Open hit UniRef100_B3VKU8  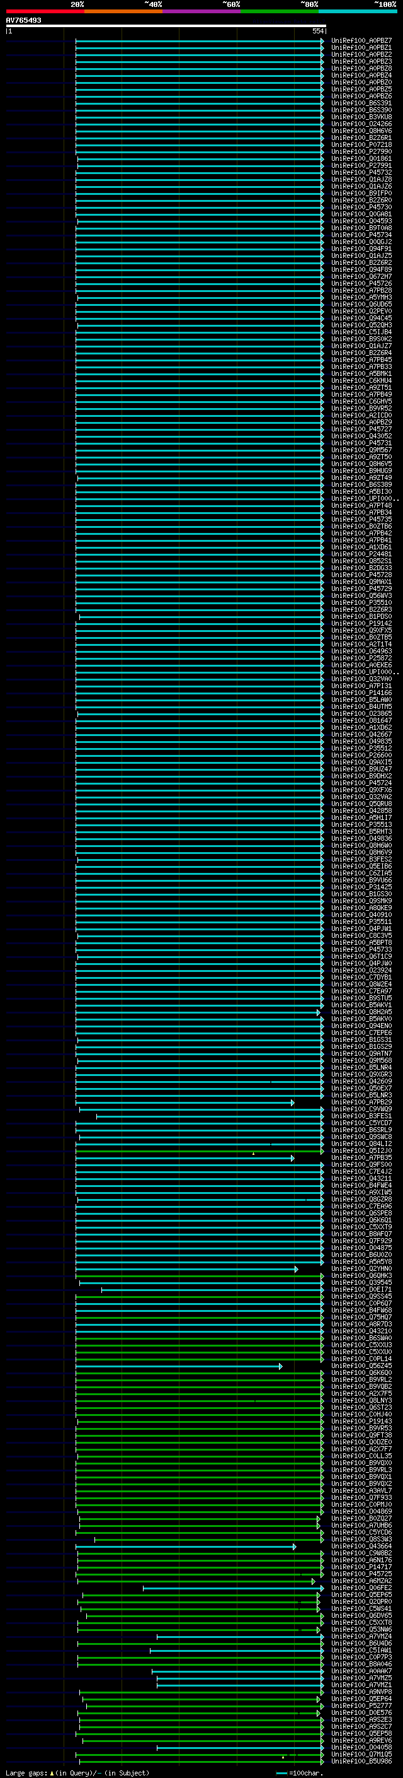[x=361, y=117]
